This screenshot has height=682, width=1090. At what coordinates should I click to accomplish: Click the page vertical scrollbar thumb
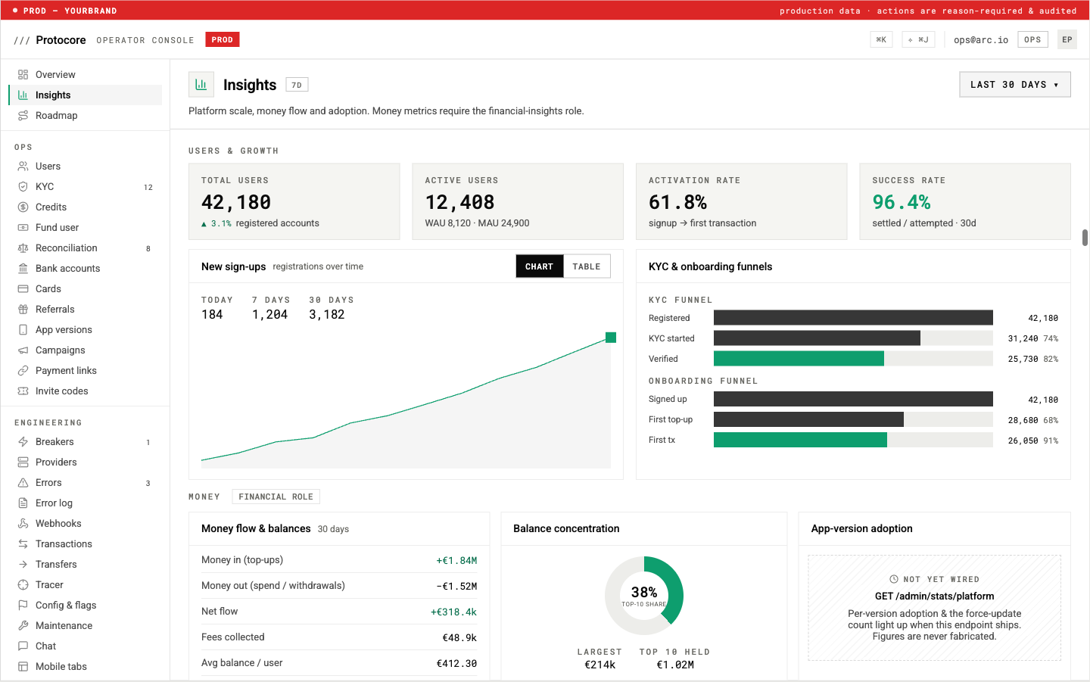[x=1085, y=238]
